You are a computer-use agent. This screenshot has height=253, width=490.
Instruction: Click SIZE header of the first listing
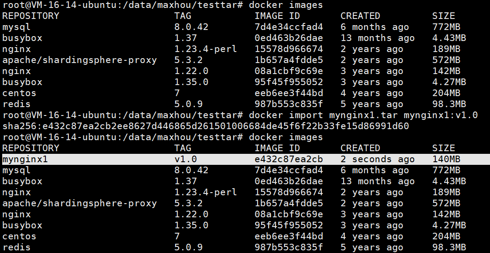click(444, 16)
